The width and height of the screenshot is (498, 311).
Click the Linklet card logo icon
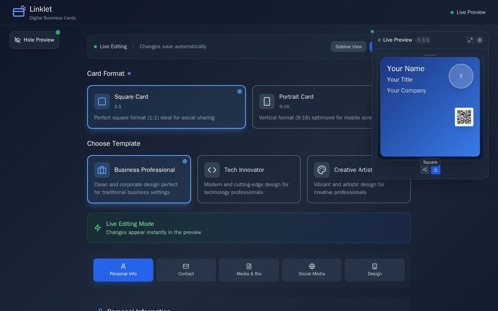click(x=19, y=12)
